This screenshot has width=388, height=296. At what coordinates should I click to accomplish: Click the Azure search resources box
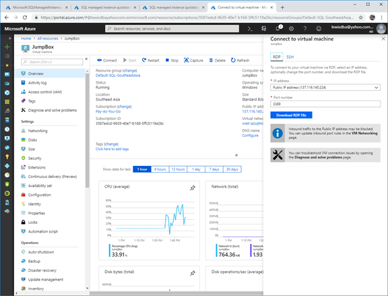[172, 29]
